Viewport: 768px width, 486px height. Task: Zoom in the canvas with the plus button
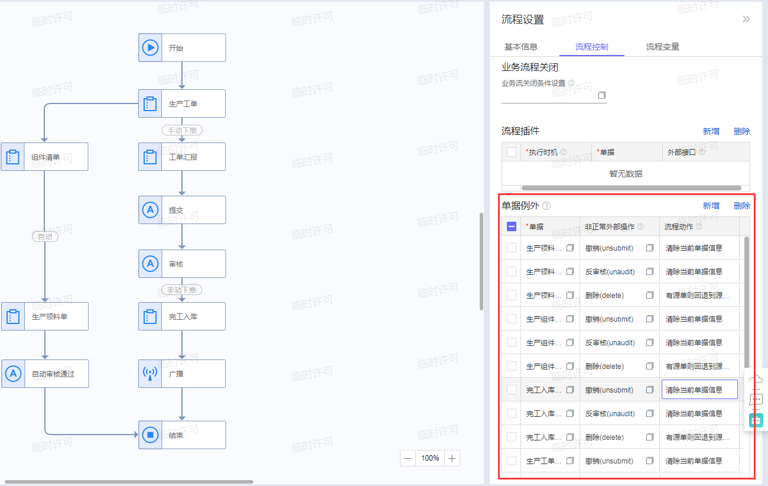[452, 458]
